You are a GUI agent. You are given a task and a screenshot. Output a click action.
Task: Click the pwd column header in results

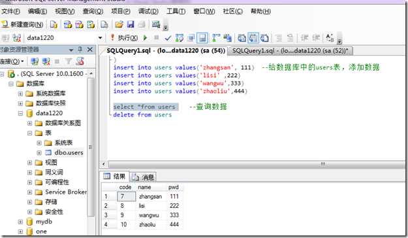coord(173,187)
